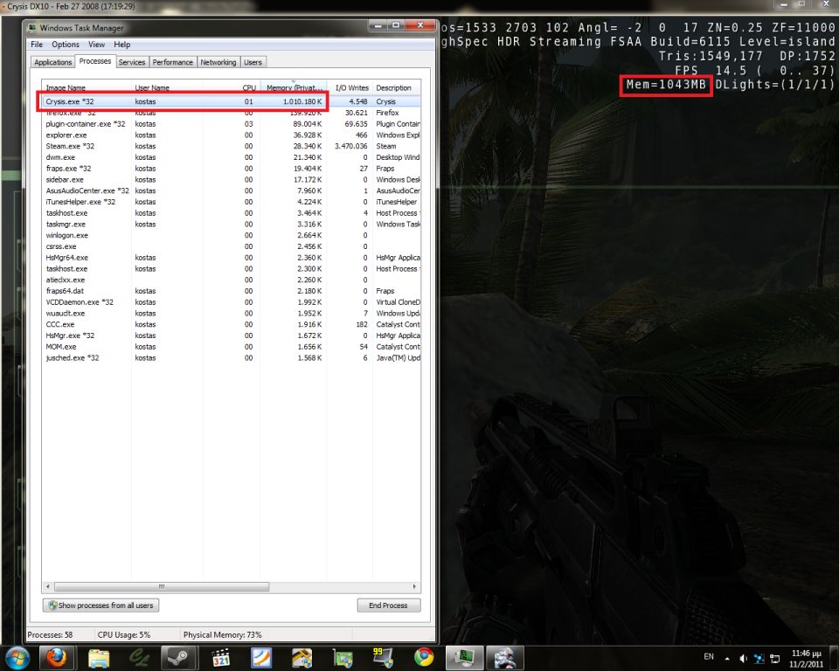Screen dimensions: 839x671
Task: Select the iTunesHelper.exe *32 process
Action: (231, 203)
